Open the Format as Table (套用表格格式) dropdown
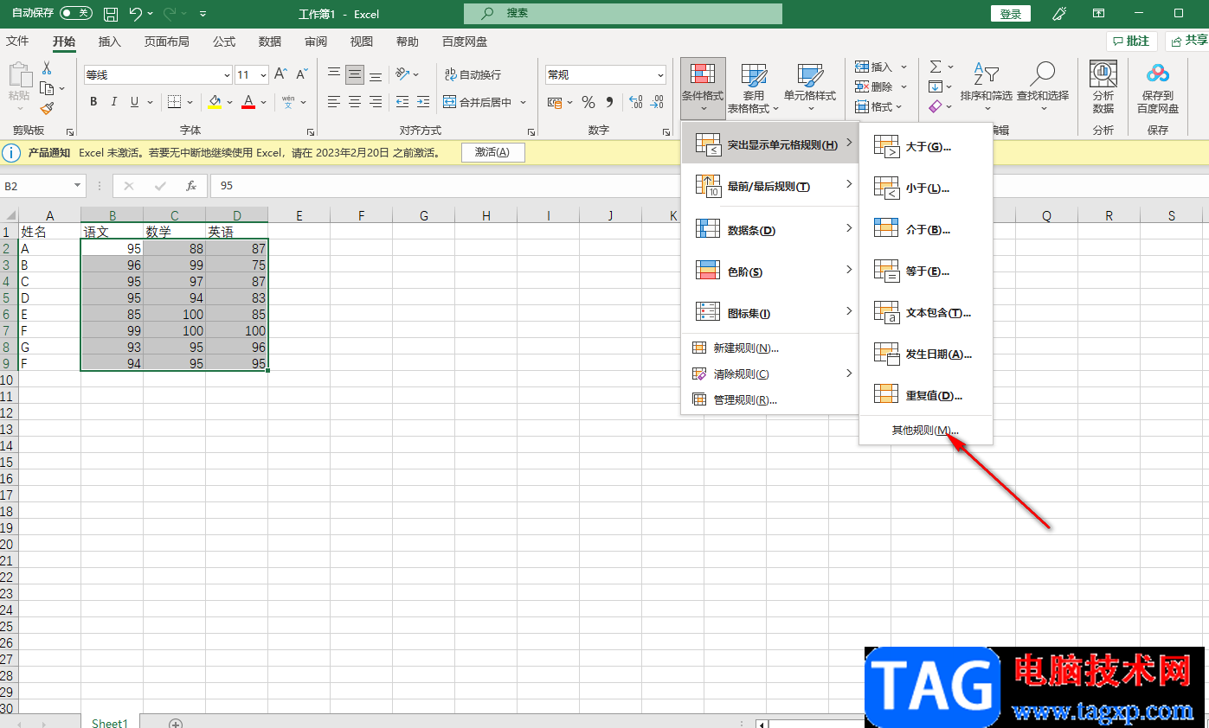 coord(754,87)
